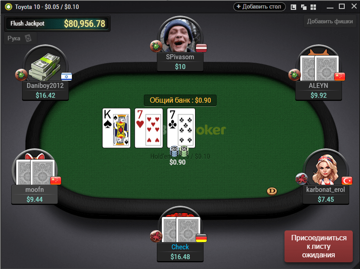
Task: Select the cascade tables layout icon
Action: coord(303,7)
